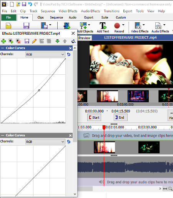Remove the second Color Curves effect
This screenshot has width=173, height=198.
click(x=70, y=136)
